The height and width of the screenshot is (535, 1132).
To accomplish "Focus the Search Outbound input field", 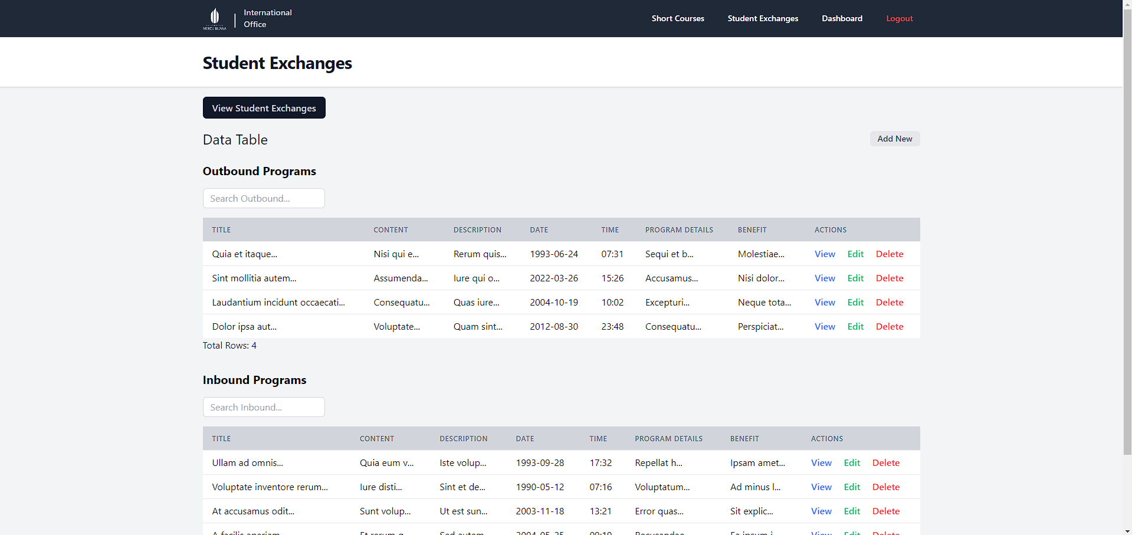I will pyautogui.click(x=264, y=198).
